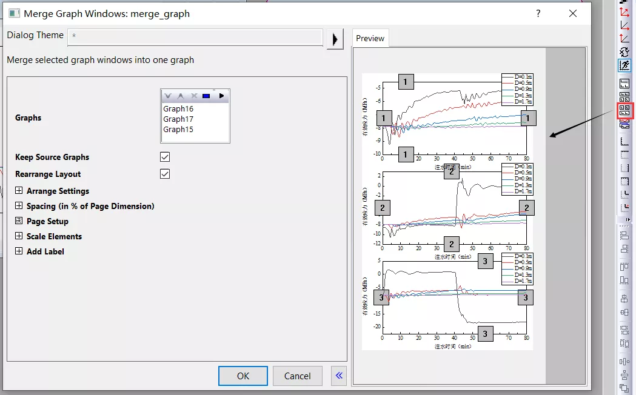Viewport: 636px width, 395px height.
Task: Toggle the Speed Mode runner icon
Action: 624,65
